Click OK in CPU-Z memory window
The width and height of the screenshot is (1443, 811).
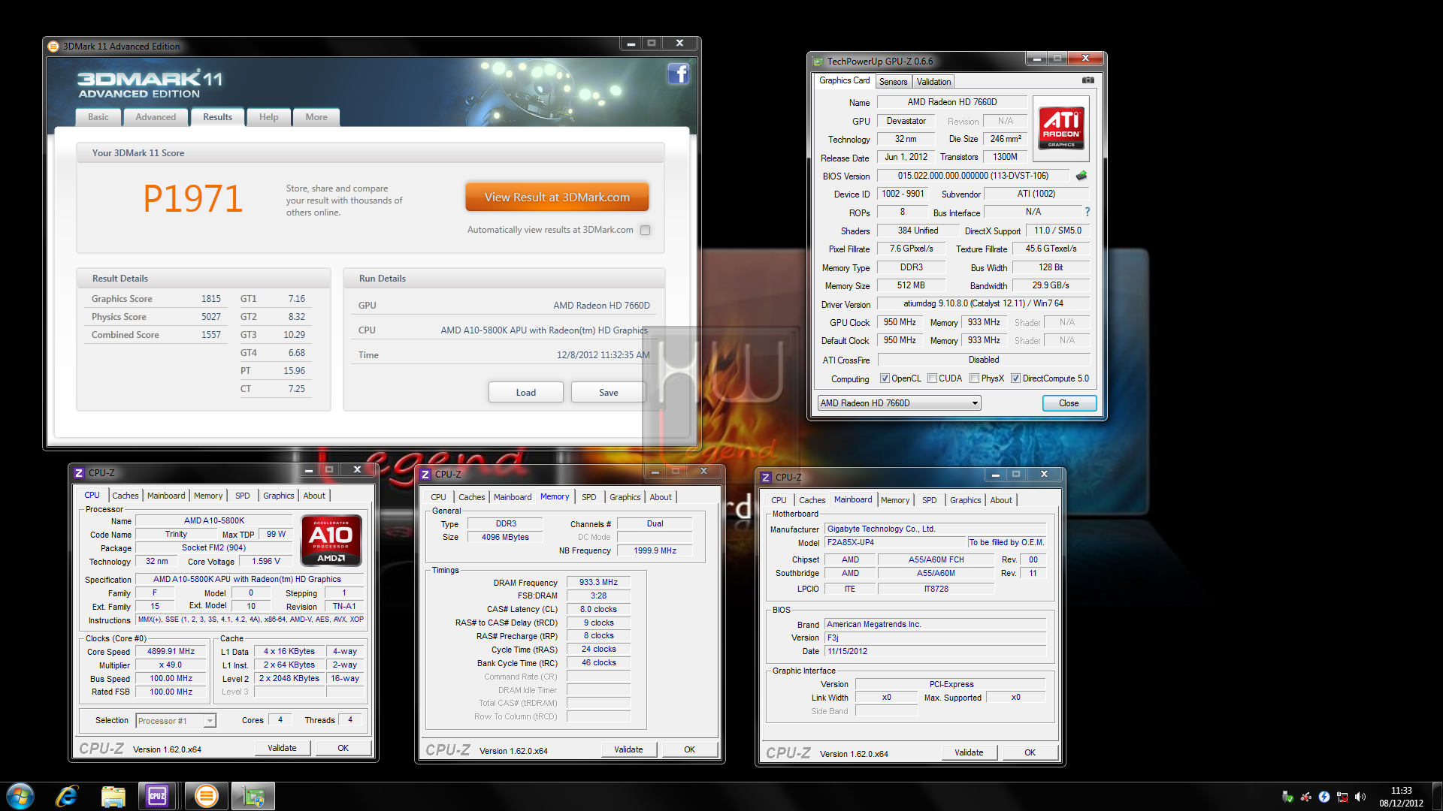pos(689,749)
